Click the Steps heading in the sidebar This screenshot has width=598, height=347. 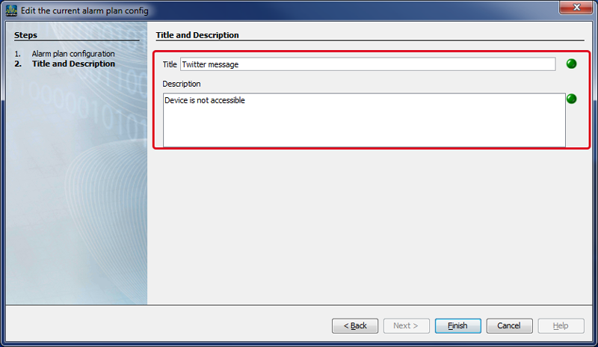25,35
